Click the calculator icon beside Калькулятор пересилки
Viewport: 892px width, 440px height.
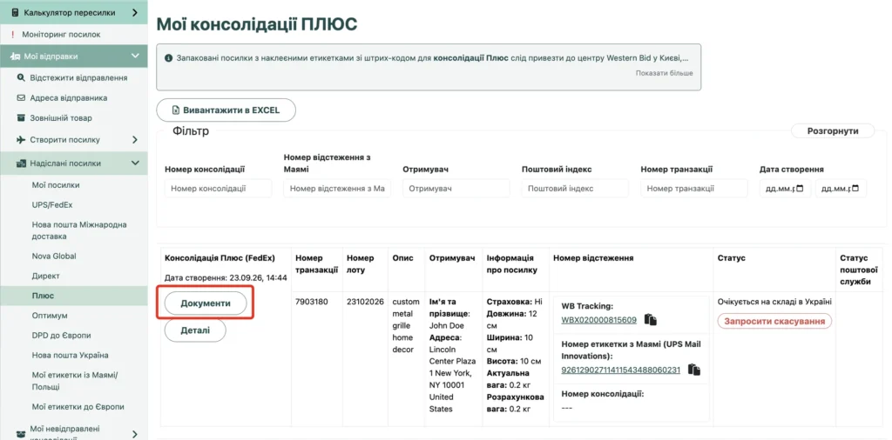pyautogui.click(x=15, y=12)
